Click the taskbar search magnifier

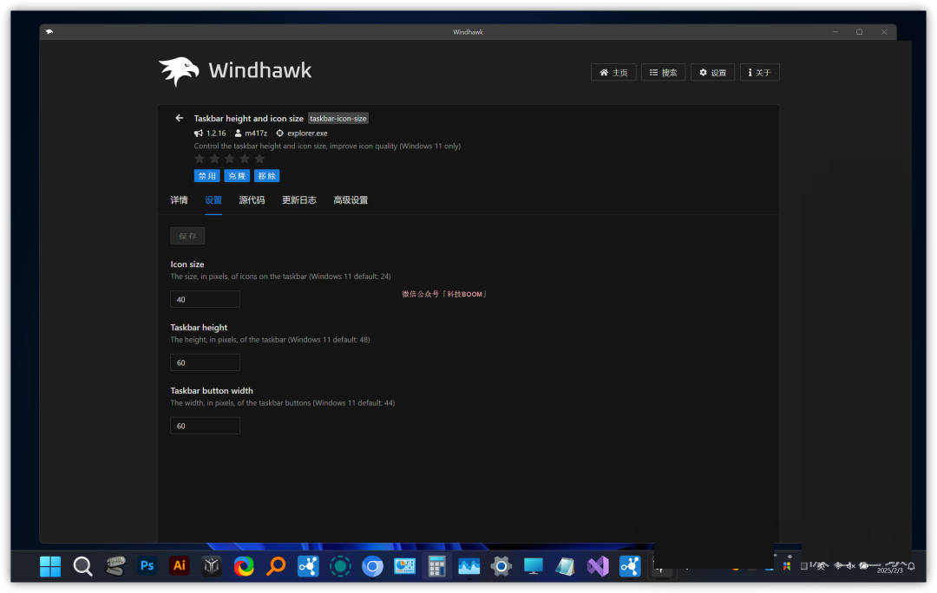(82, 566)
